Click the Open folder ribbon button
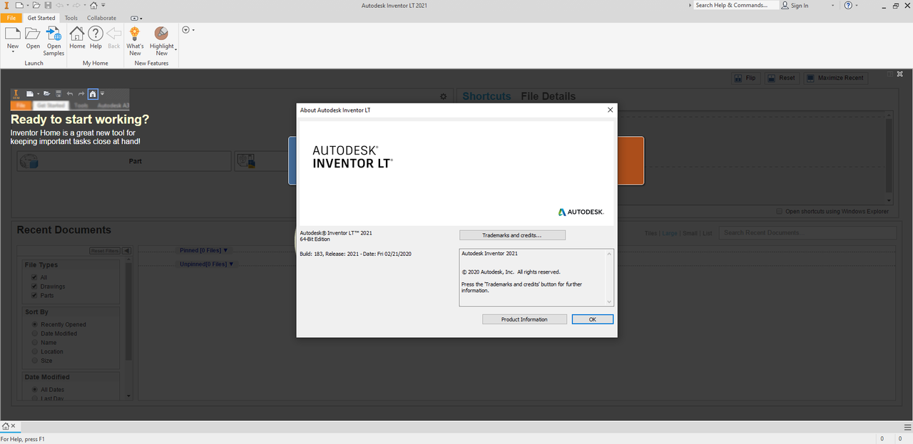The height and width of the screenshot is (444, 913). [33, 38]
